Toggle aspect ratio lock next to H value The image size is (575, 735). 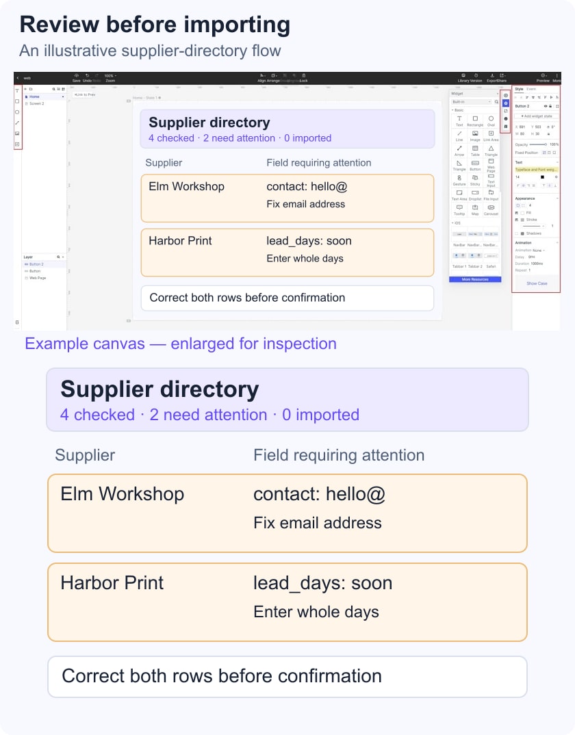click(549, 133)
